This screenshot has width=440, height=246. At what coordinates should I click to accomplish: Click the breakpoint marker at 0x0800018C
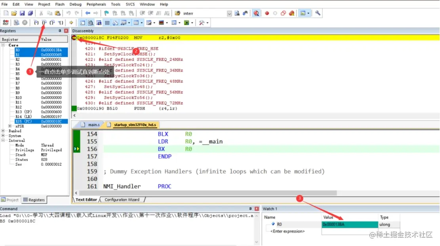74,38
